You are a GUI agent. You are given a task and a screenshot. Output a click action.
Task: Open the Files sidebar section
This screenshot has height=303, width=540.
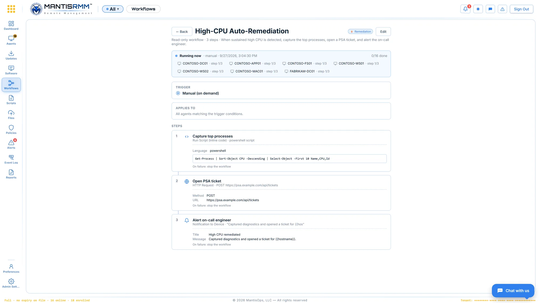point(11,115)
